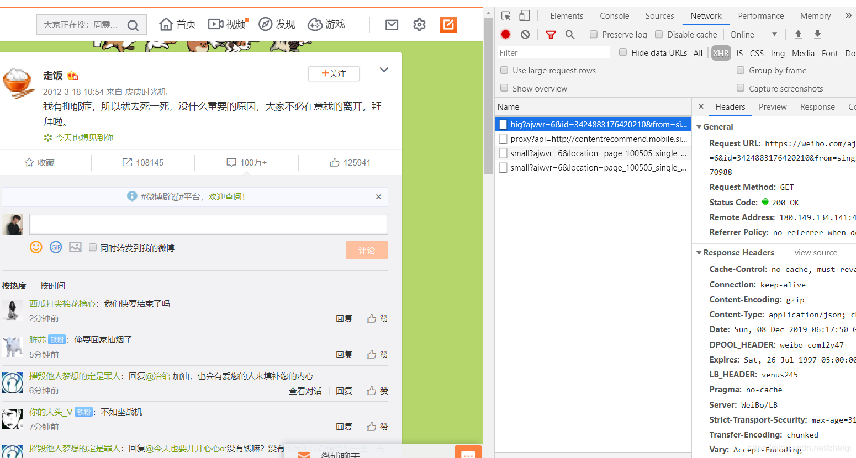Sort comments by 按时间
Screen dimensions: 856x458
point(52,285)
